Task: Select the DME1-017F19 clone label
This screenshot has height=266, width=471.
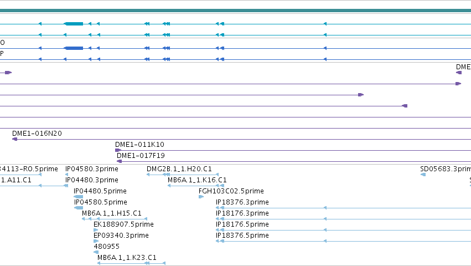Action: [x=141, y=156]
